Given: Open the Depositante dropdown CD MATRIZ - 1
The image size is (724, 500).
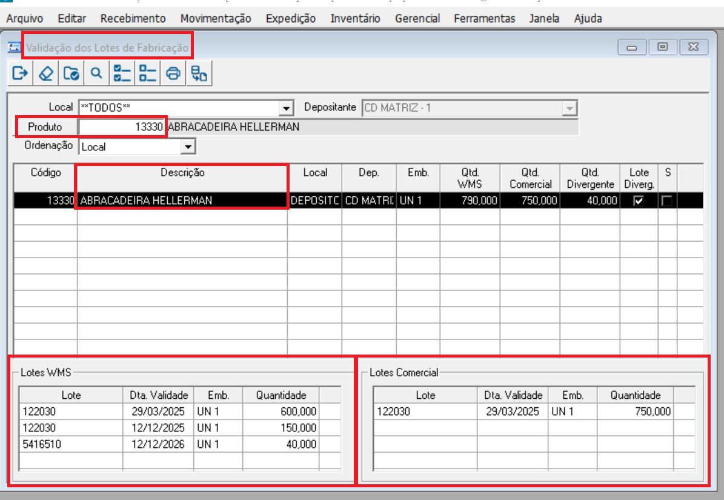Looking at the screenshot, I should coord(570,108).
